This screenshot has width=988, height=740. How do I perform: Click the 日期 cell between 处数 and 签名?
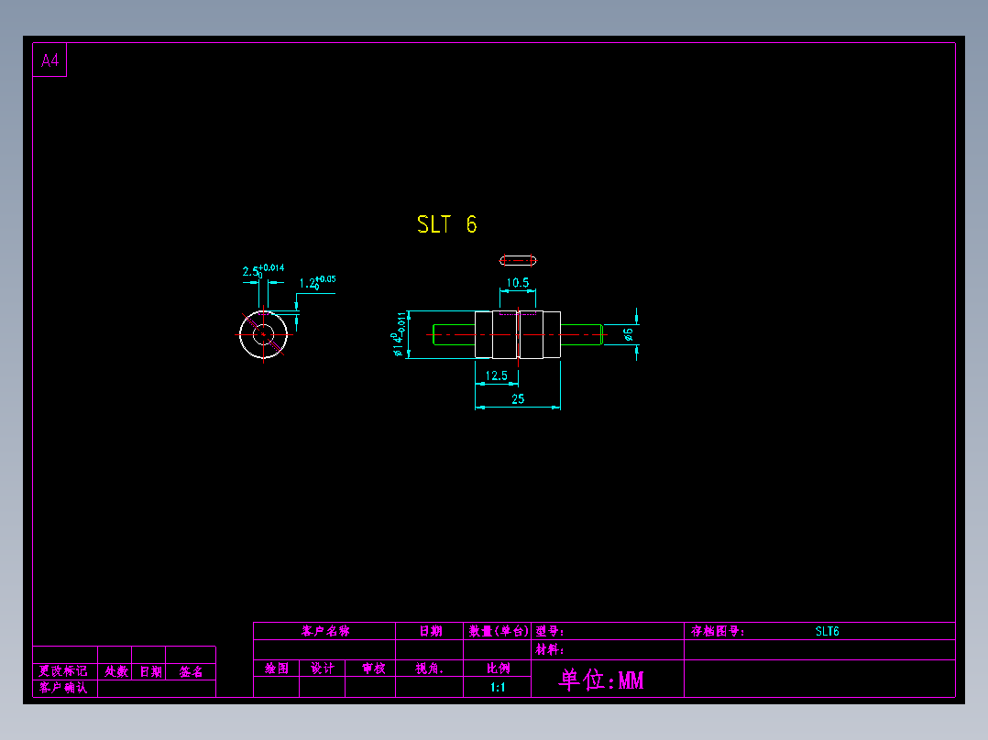click(x=150, y=671)
